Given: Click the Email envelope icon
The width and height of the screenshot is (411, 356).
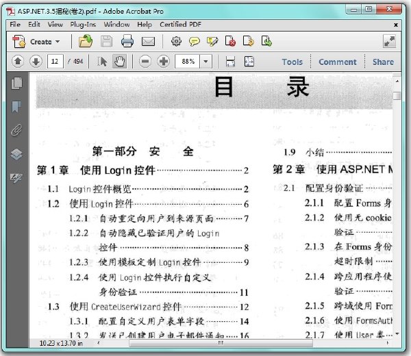Looking at the screenshot, I should click(148, 41).
